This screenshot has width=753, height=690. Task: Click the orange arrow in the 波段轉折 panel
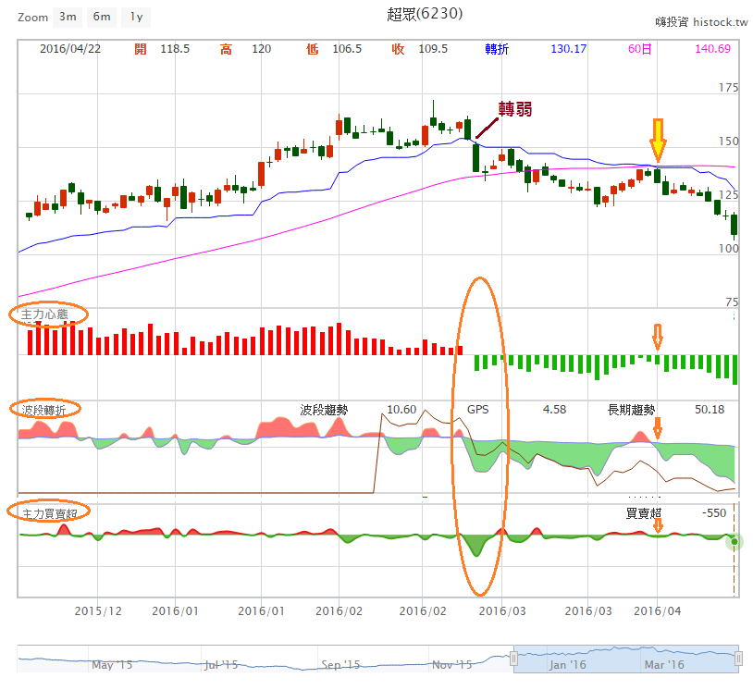pos(658,428)
